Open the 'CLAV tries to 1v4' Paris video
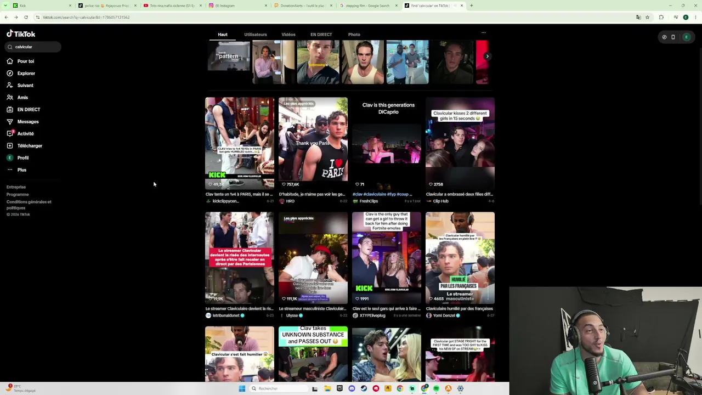702x395 pixels. pyautogui.click(x=240, y=144)
